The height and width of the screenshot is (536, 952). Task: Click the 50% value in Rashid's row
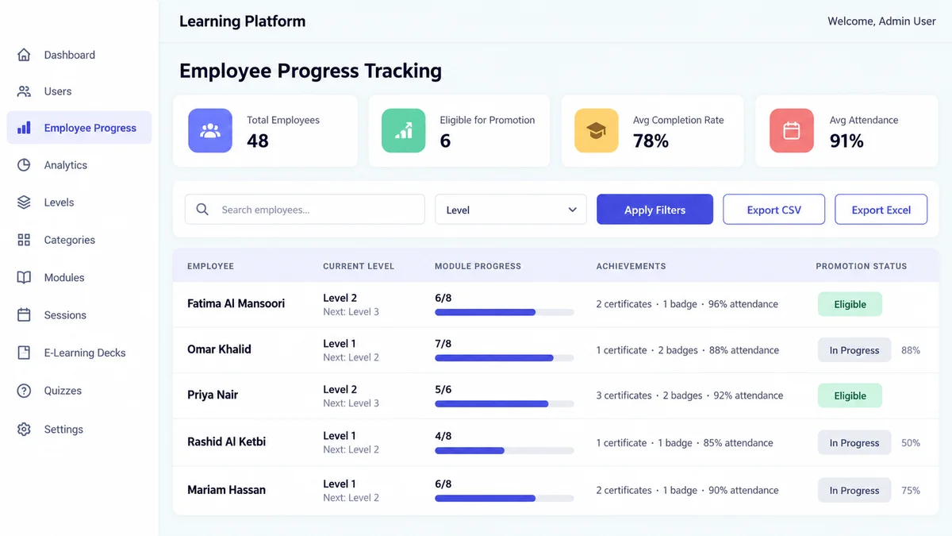911,443
